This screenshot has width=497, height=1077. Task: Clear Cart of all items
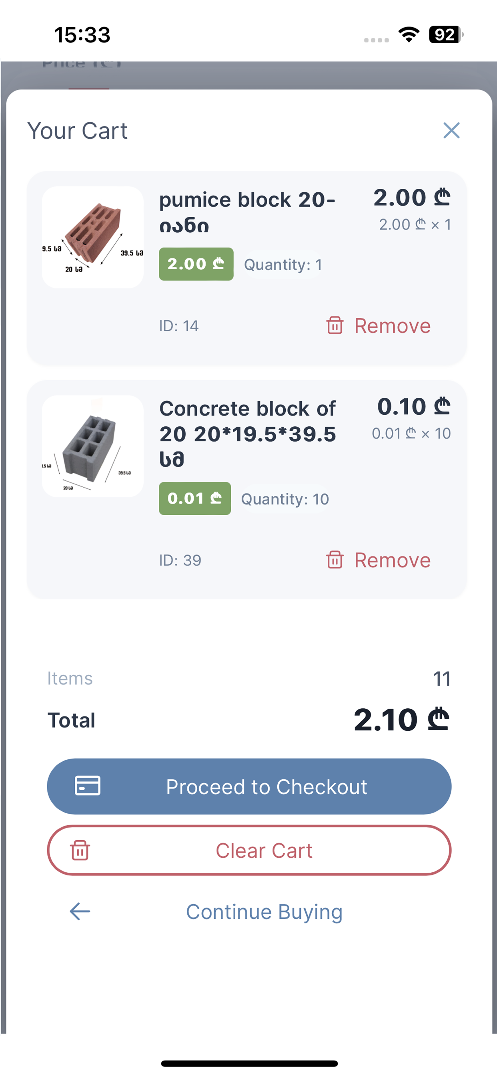coord(249,850)
